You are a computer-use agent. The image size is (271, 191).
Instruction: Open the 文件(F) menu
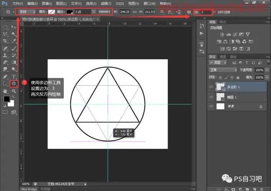tap(17, 3)
